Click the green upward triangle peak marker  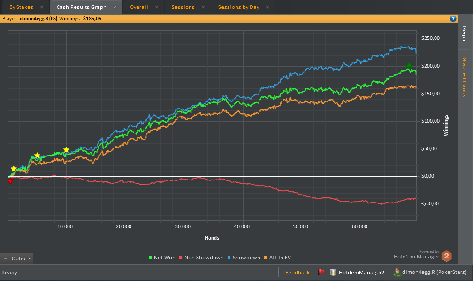coord(409,65)
